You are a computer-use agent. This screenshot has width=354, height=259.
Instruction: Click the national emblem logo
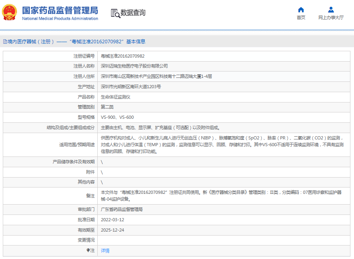(x=10, y=12)
